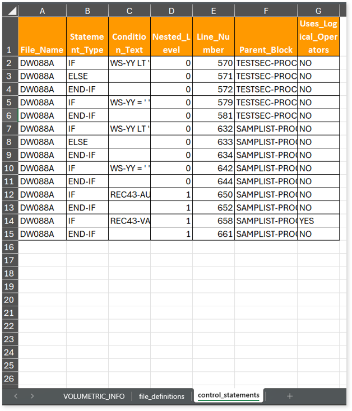Switch to the VOLUMETRIC_INFO sheet tab

tap(94, 396)
